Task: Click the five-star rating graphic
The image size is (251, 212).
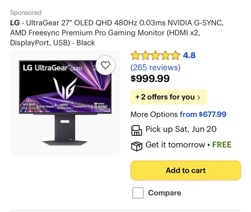Action: pos(155,55)
